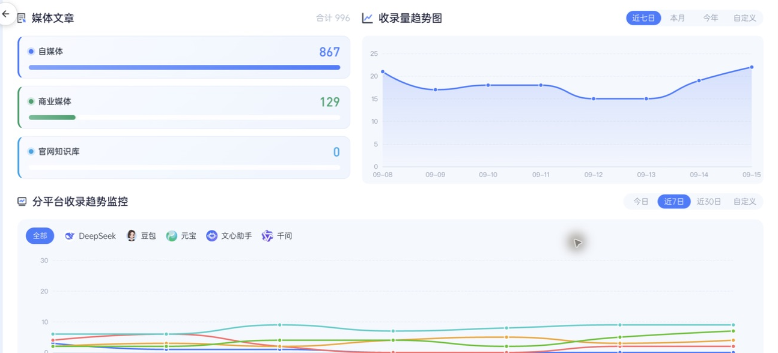Click the 09-15 data point on trend chart
This screenshot has width=778, height=353.
pos(752,67)
